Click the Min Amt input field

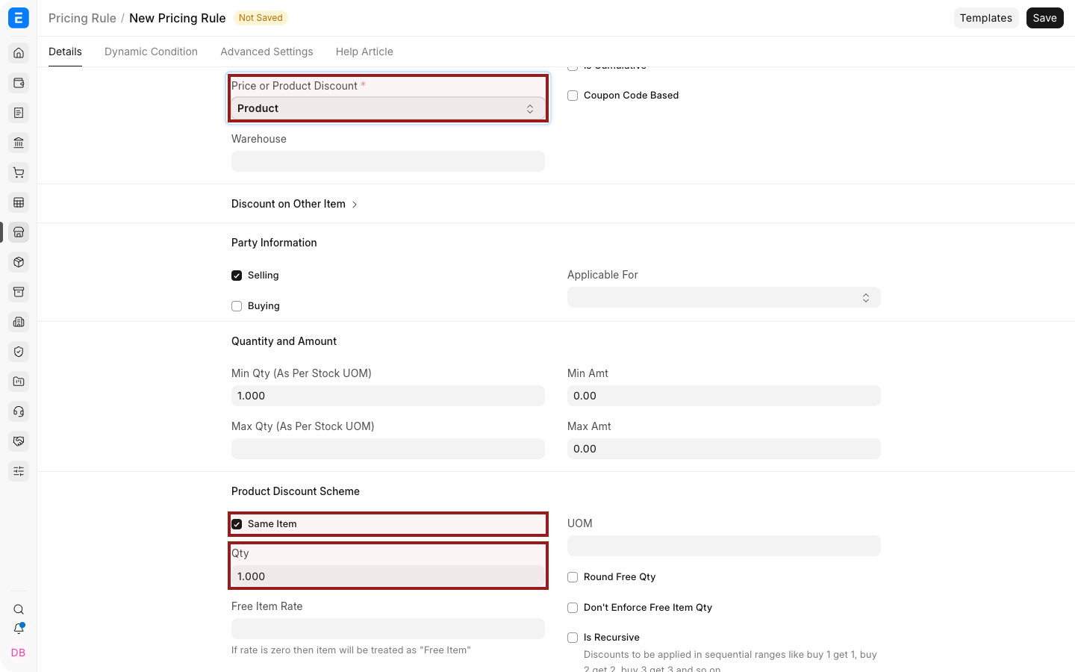(x=724, y=396)
